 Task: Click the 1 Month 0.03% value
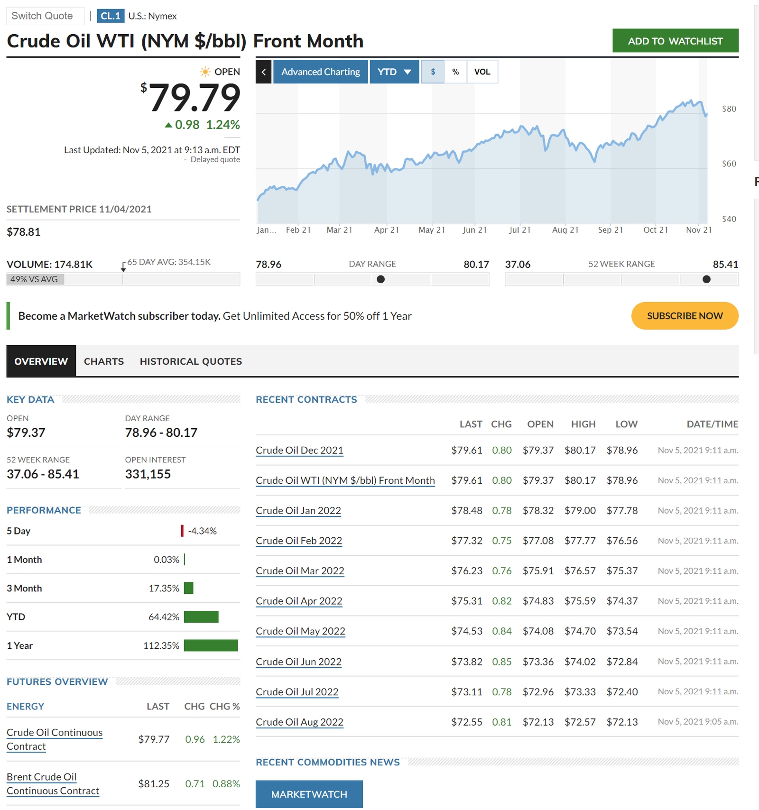point(167,560)
